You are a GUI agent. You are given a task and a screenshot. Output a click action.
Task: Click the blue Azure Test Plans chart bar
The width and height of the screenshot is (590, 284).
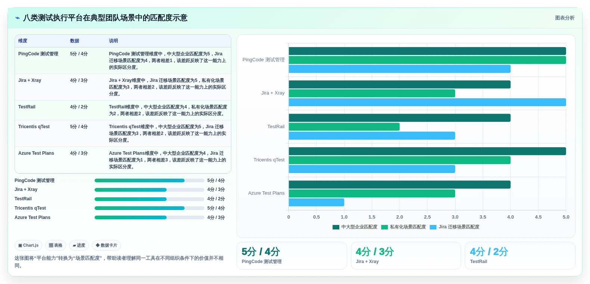pos(316,203)
